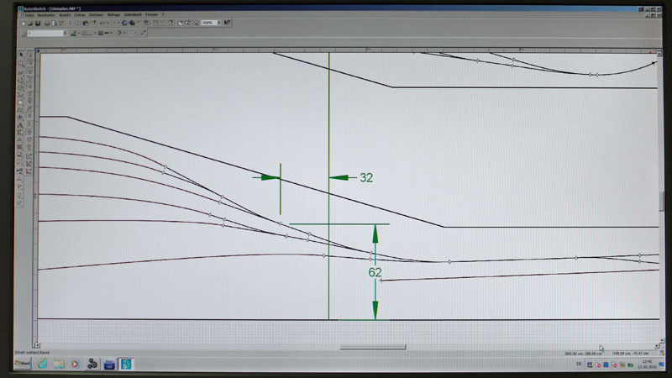Open Internet Explorer from the taskbar

[42, 364]
